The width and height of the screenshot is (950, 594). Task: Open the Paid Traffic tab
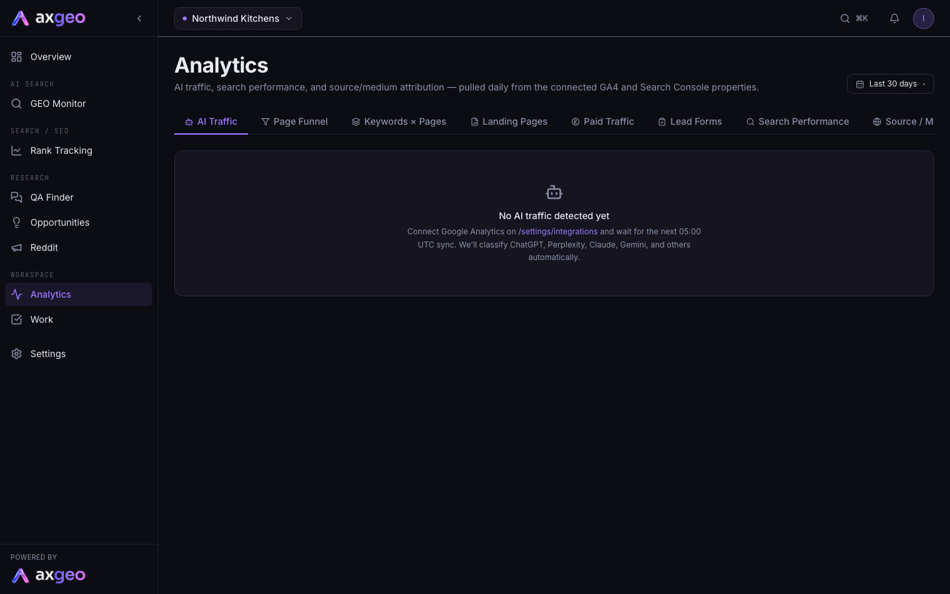point(602,121)
